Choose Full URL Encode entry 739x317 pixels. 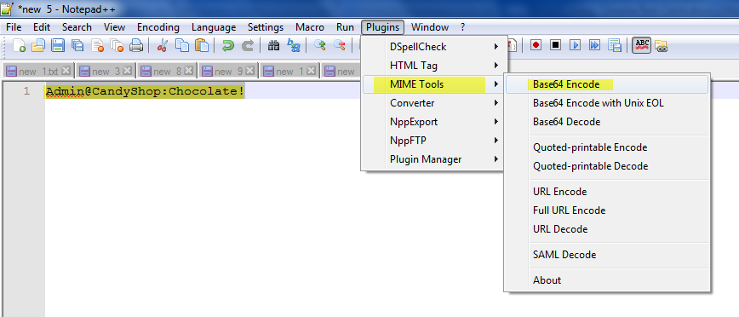point(607,210)
